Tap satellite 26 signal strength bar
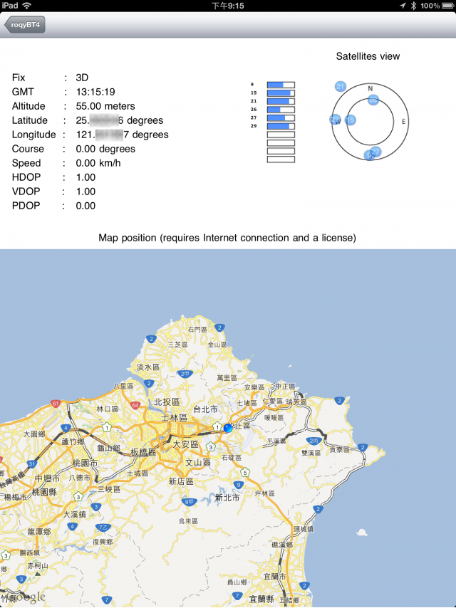The height and width of the screenshot is (608, 456). click(x=281, y=110)
